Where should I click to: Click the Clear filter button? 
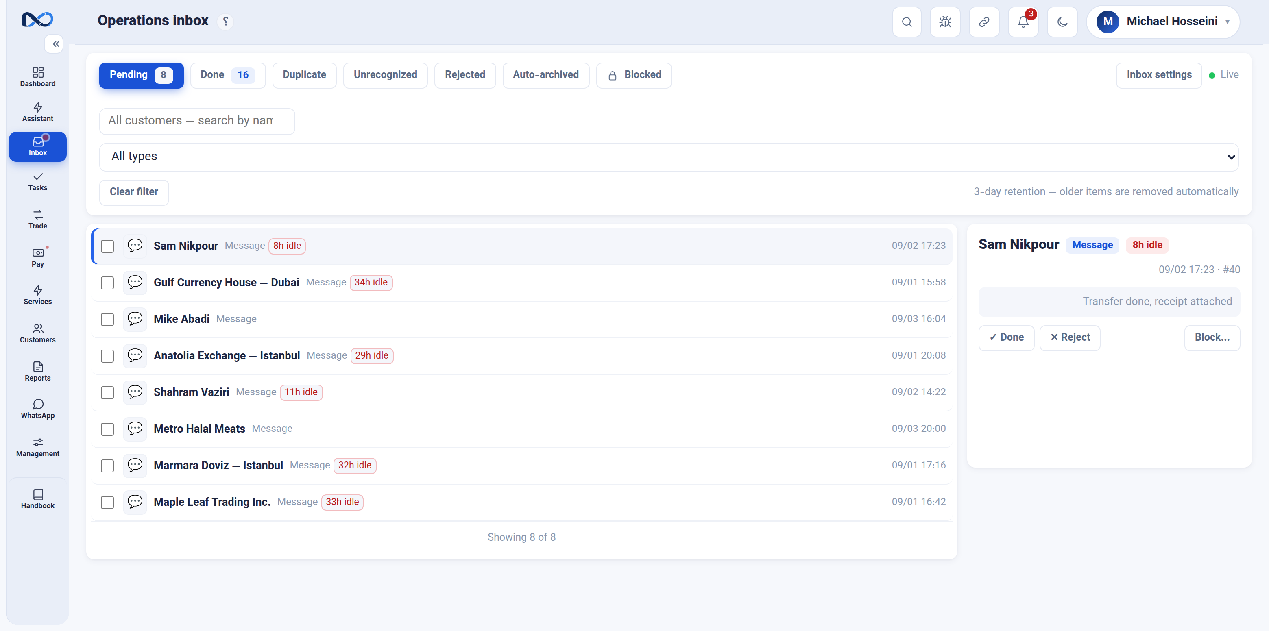(x=134, y=192)
